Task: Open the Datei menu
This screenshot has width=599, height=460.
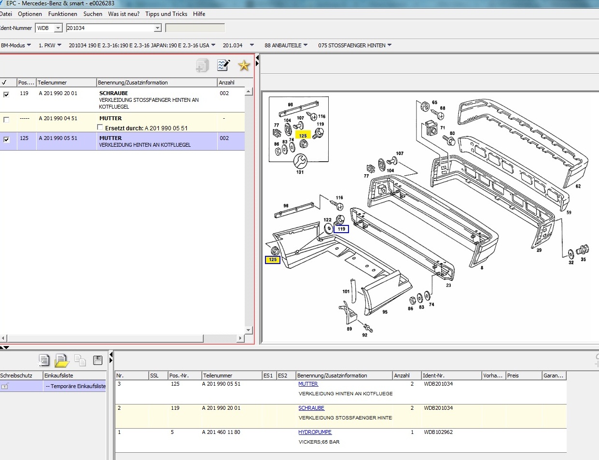Action: tap(6, 14)
